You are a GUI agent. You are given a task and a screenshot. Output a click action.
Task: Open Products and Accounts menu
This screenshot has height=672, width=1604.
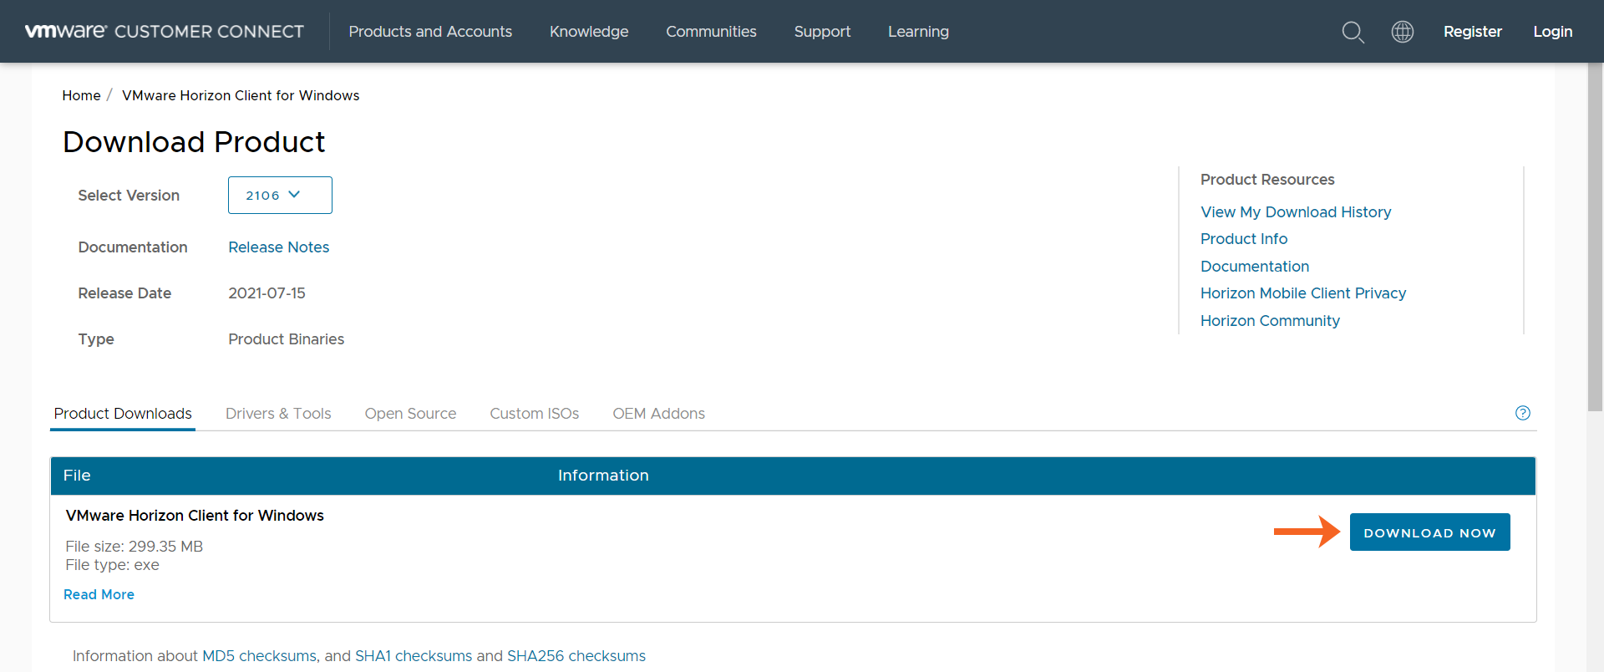[x=430, y=32]
